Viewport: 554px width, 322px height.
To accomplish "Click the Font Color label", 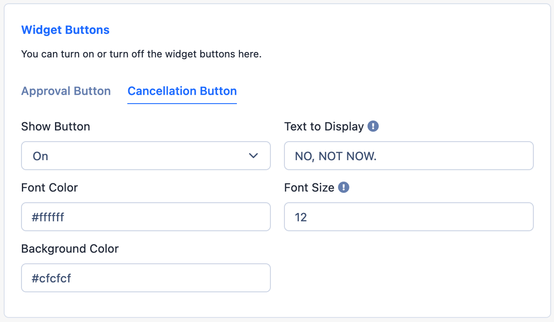I will 50,187.
